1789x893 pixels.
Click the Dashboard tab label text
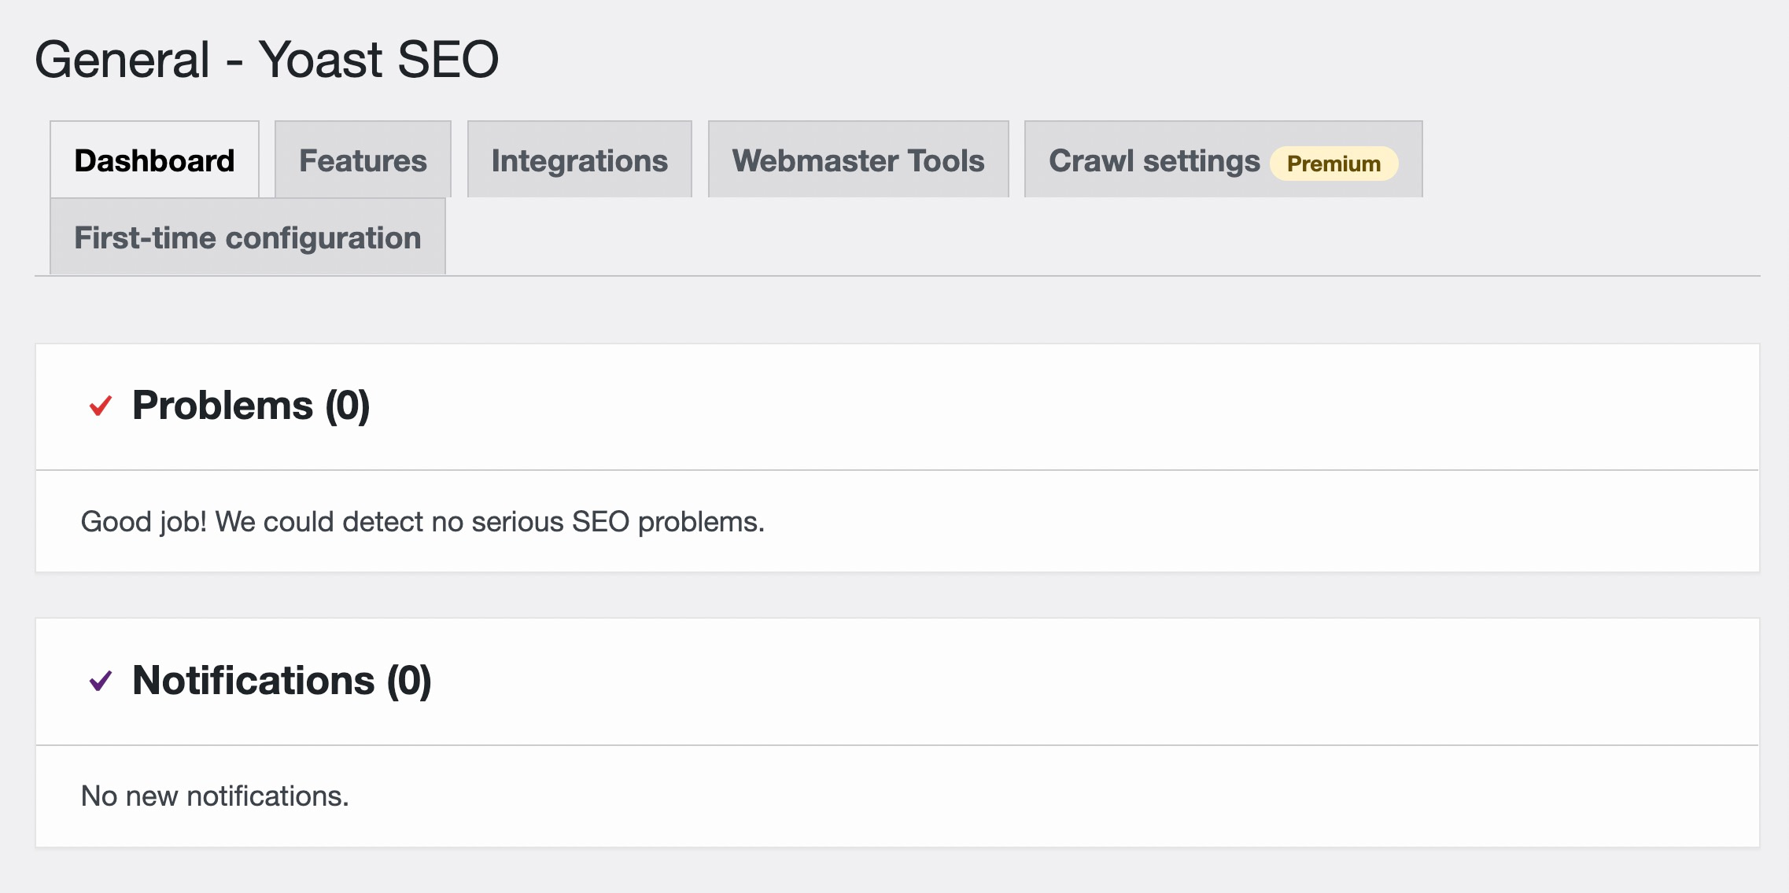pos(154,159)
